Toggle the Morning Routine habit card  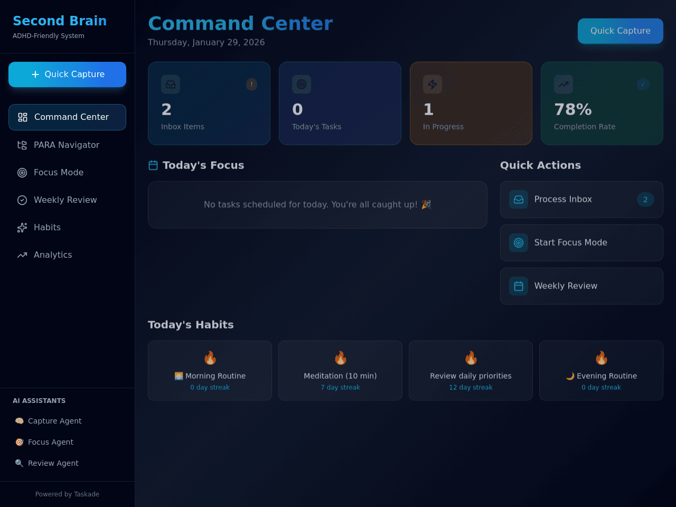210,370
